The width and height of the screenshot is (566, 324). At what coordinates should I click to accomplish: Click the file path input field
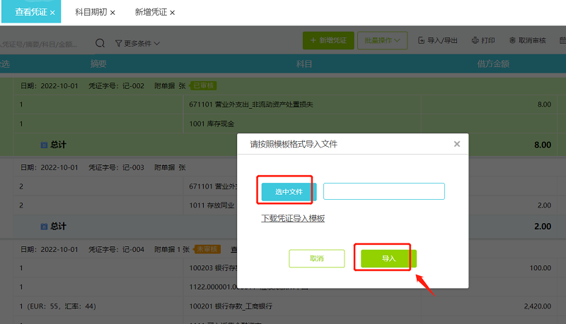383,191
